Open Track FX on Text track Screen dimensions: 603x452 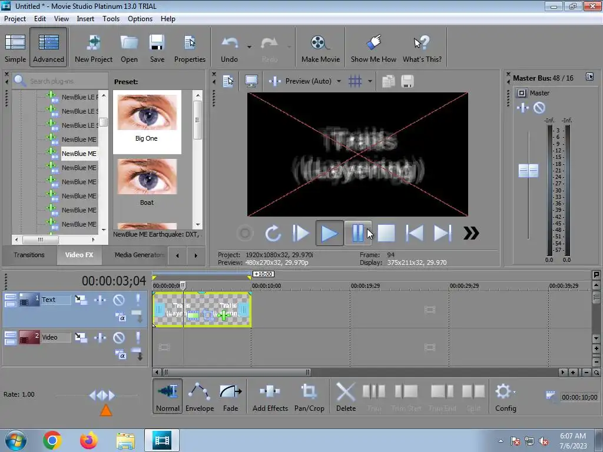click(x=100, y=300)
